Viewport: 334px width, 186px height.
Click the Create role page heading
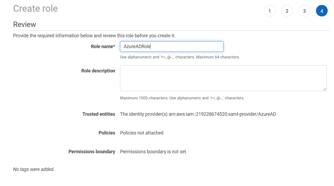pos(35,8)
